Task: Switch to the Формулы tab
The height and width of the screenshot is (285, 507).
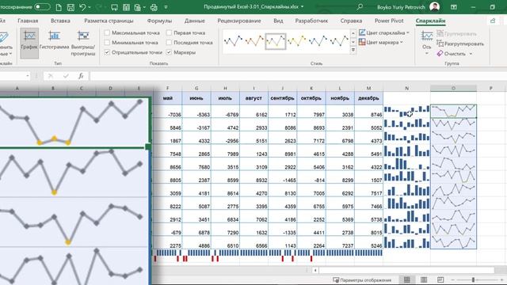Action: click(x=159, y=21)
